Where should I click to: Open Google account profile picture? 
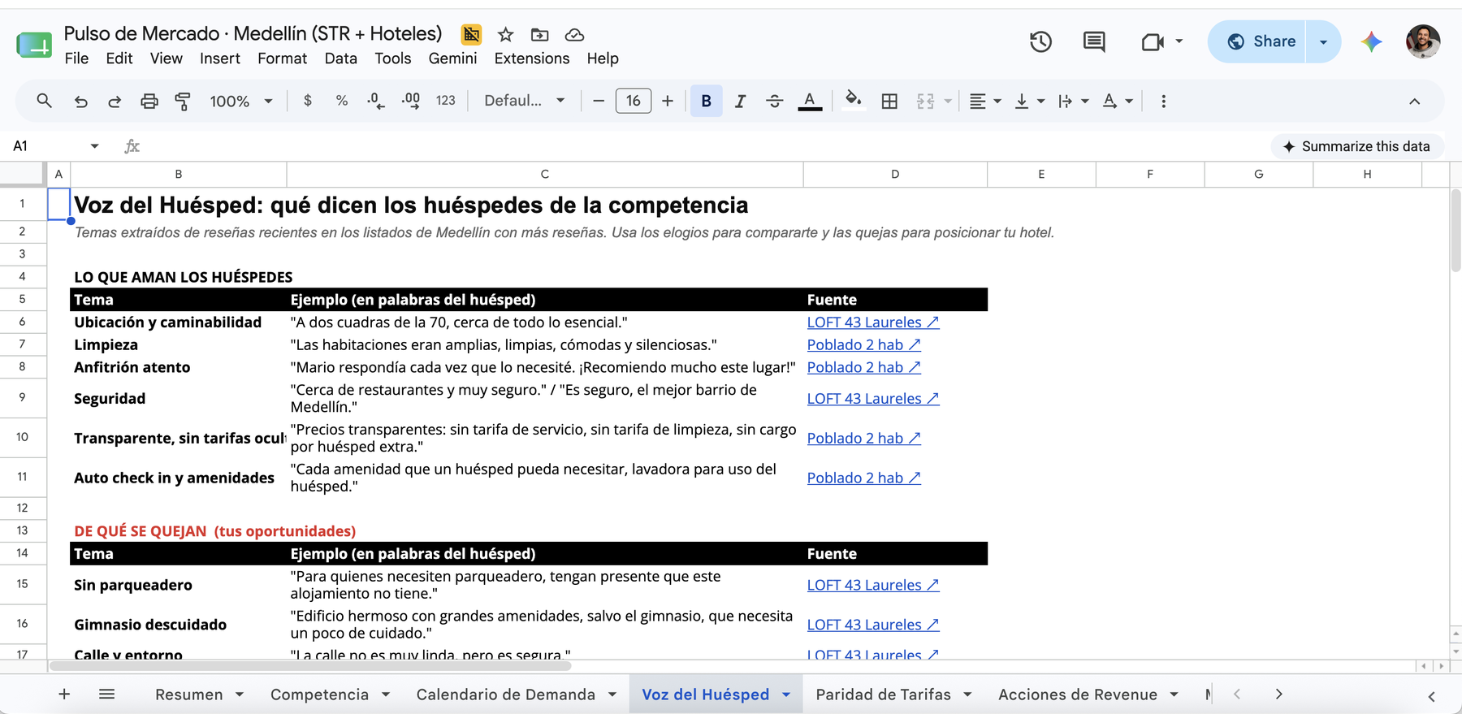click(x=1423, y=41)
